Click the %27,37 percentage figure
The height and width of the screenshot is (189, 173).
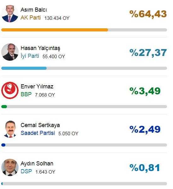(x=148, y=53)
